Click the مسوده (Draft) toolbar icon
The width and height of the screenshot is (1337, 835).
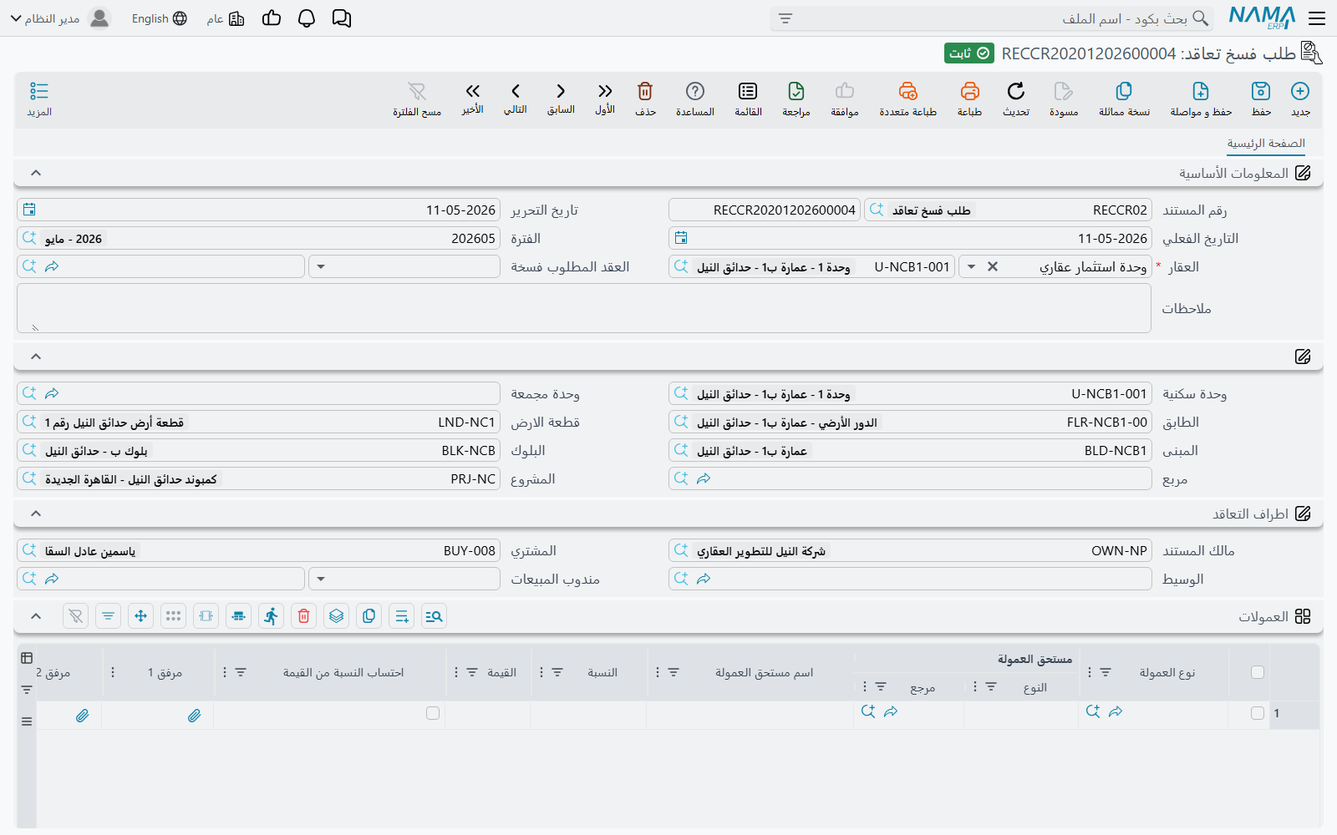pyautogui.click(x=1063, y=91)
